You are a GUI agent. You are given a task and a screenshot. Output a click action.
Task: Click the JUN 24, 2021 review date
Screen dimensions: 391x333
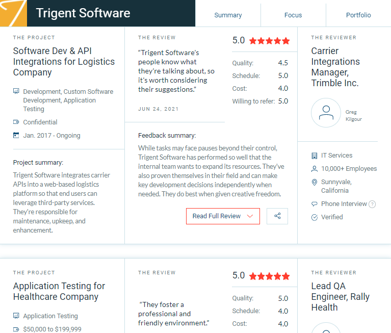point(159,109)
